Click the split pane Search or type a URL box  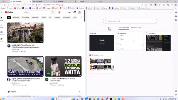(130, 21)
